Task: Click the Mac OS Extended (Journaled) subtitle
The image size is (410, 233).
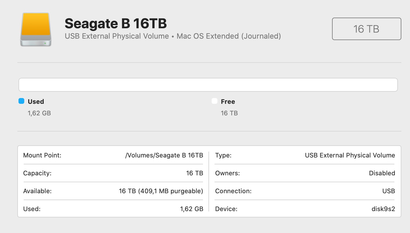Action: pos(229,36)
